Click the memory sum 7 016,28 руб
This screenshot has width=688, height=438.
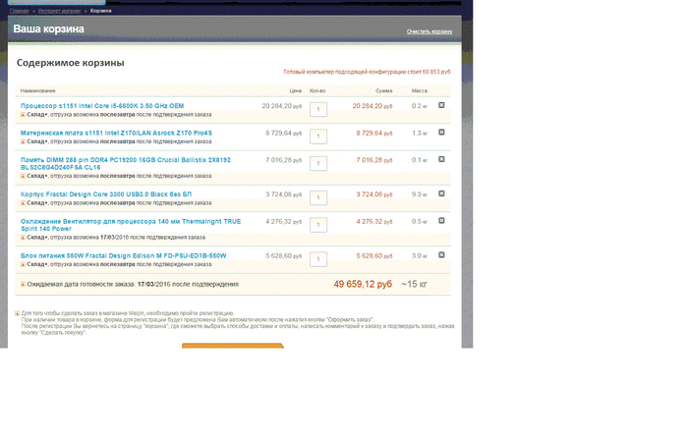click(374, 160)
